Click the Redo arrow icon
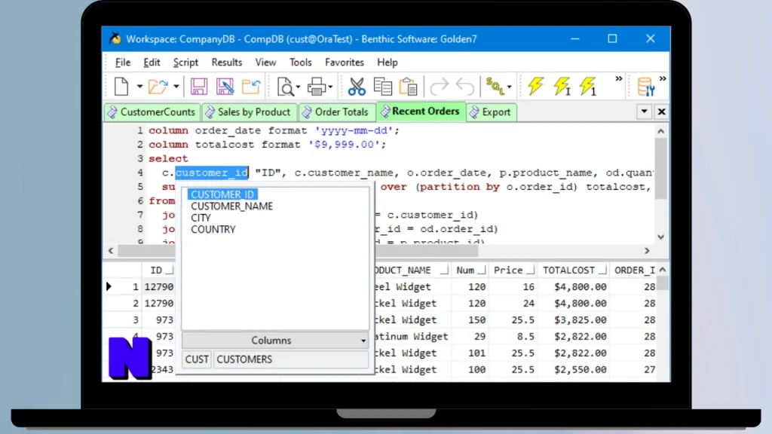This screenshot has height=434, width=772. tap(440, 87)
